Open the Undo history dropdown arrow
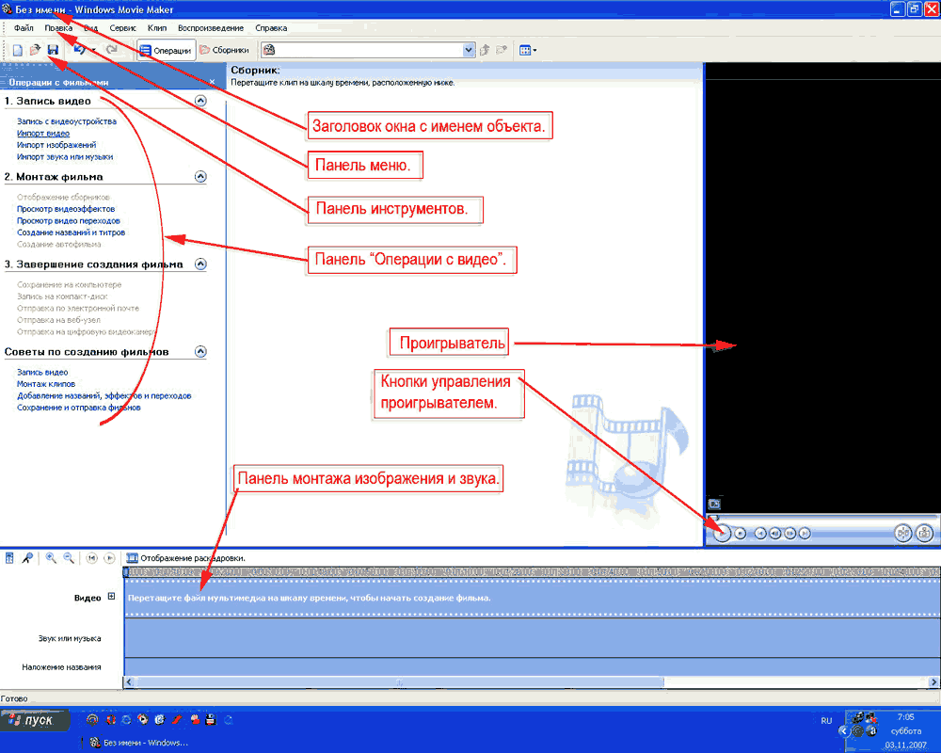The height and width of the screenshot is (753, 941). pyautogui.click(x=93, y=51)
